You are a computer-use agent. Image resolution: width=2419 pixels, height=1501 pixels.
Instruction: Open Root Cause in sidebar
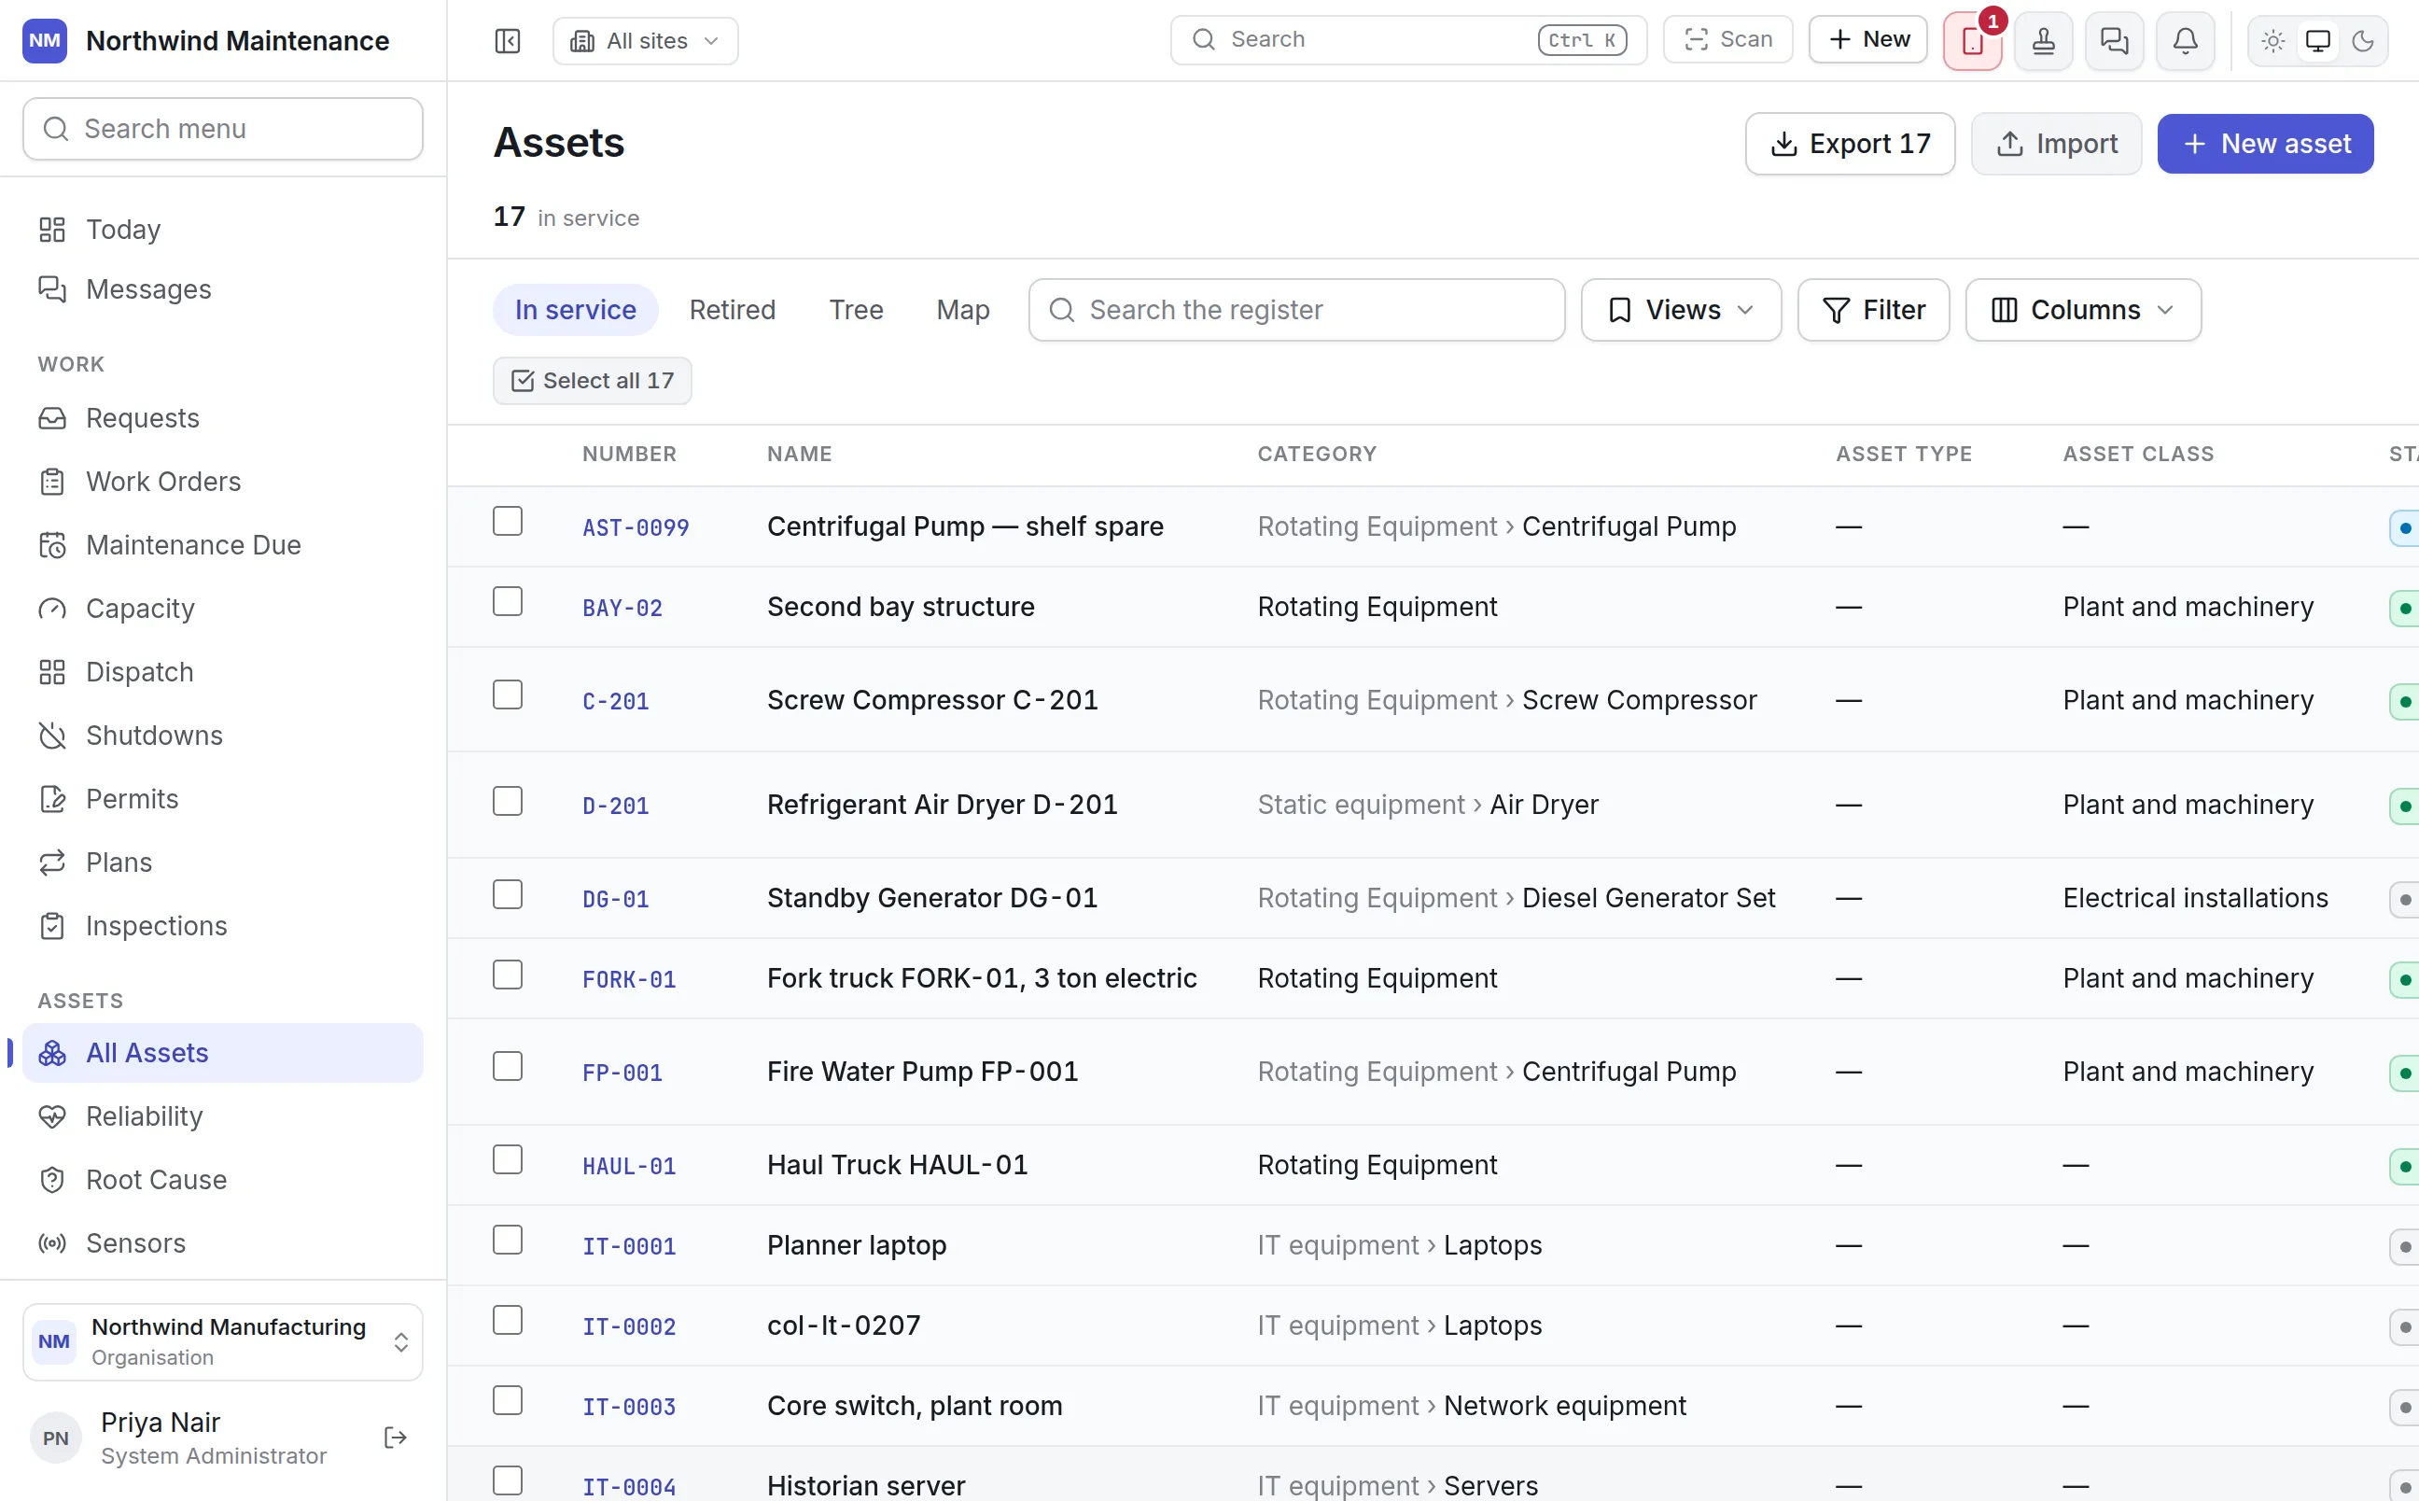coord(222,1179)
